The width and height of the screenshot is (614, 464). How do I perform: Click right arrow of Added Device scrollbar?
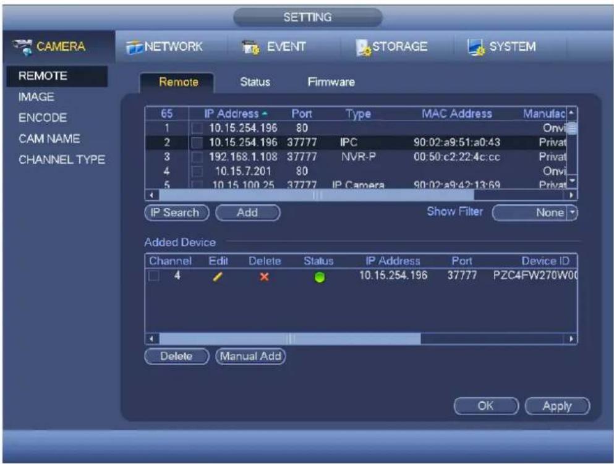pyautogui.click(x=571, y=339)
